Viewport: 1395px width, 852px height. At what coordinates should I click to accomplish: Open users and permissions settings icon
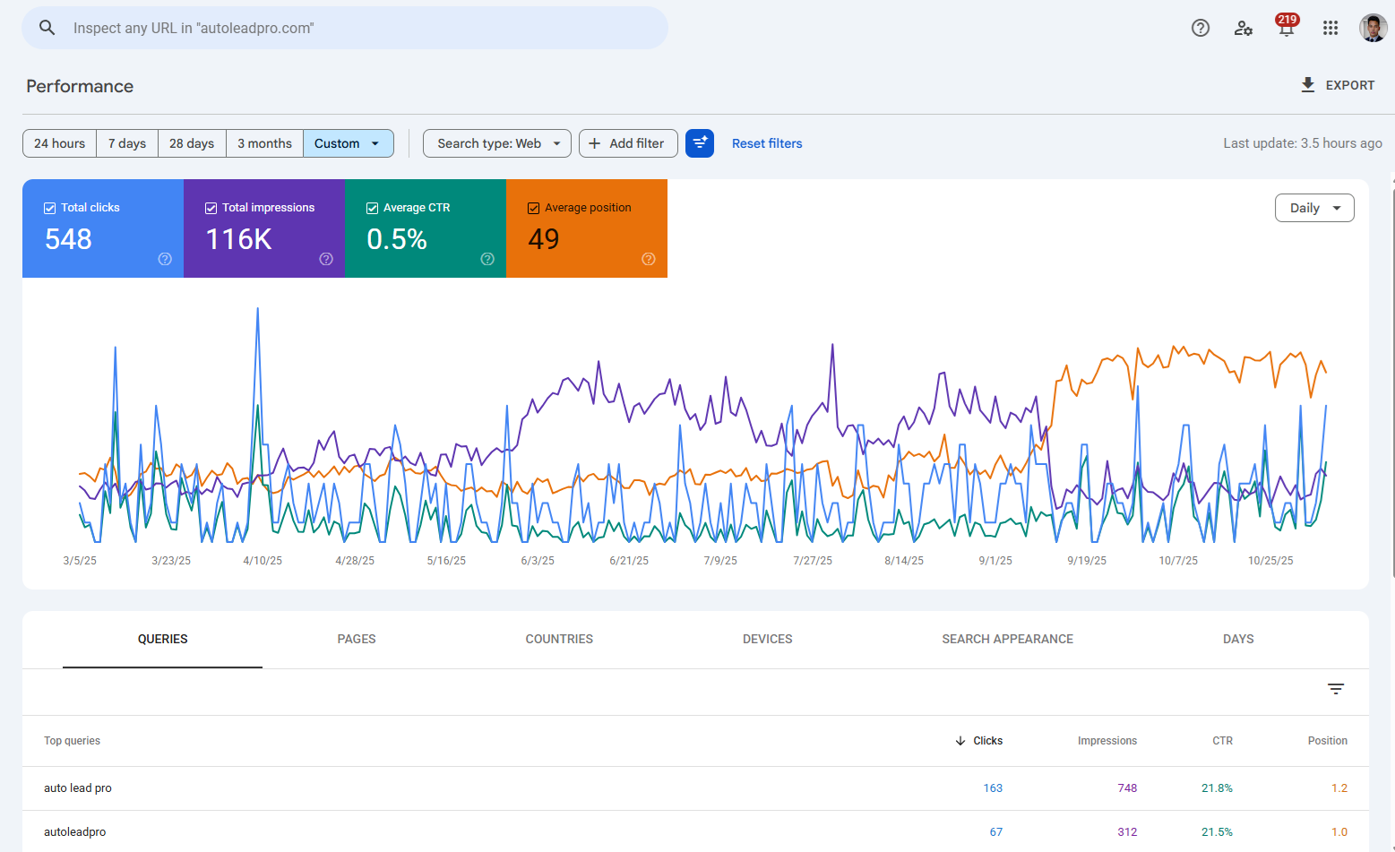click(1244, 28)
